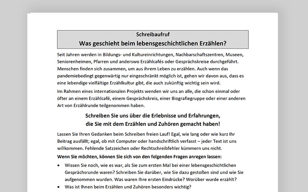Click bold line "die Sie mit dem Erzählen und Zuhören"
Screen dimensions: 308x192
(x=152, y=124)
